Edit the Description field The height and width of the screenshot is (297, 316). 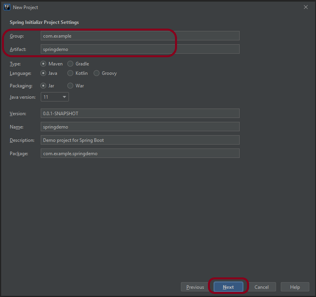[140, 140]
